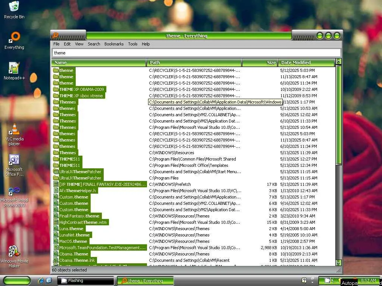Click the 8:57 AM taskbar clock

point(368,280)
